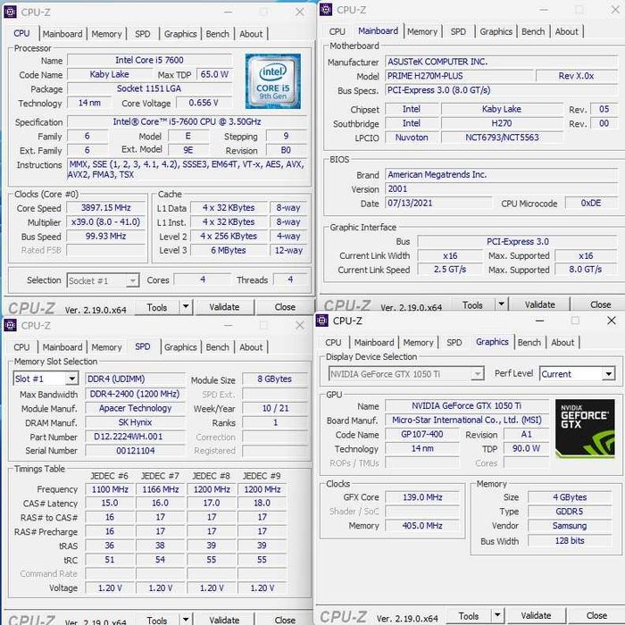Click Validate in the Graphics window
The image size is (625, 625).
coord(536,615)
